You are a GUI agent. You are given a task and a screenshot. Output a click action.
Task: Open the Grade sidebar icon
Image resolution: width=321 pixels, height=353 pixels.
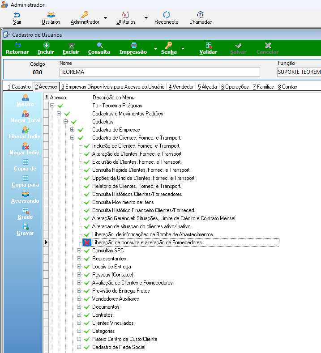[26, 210]
